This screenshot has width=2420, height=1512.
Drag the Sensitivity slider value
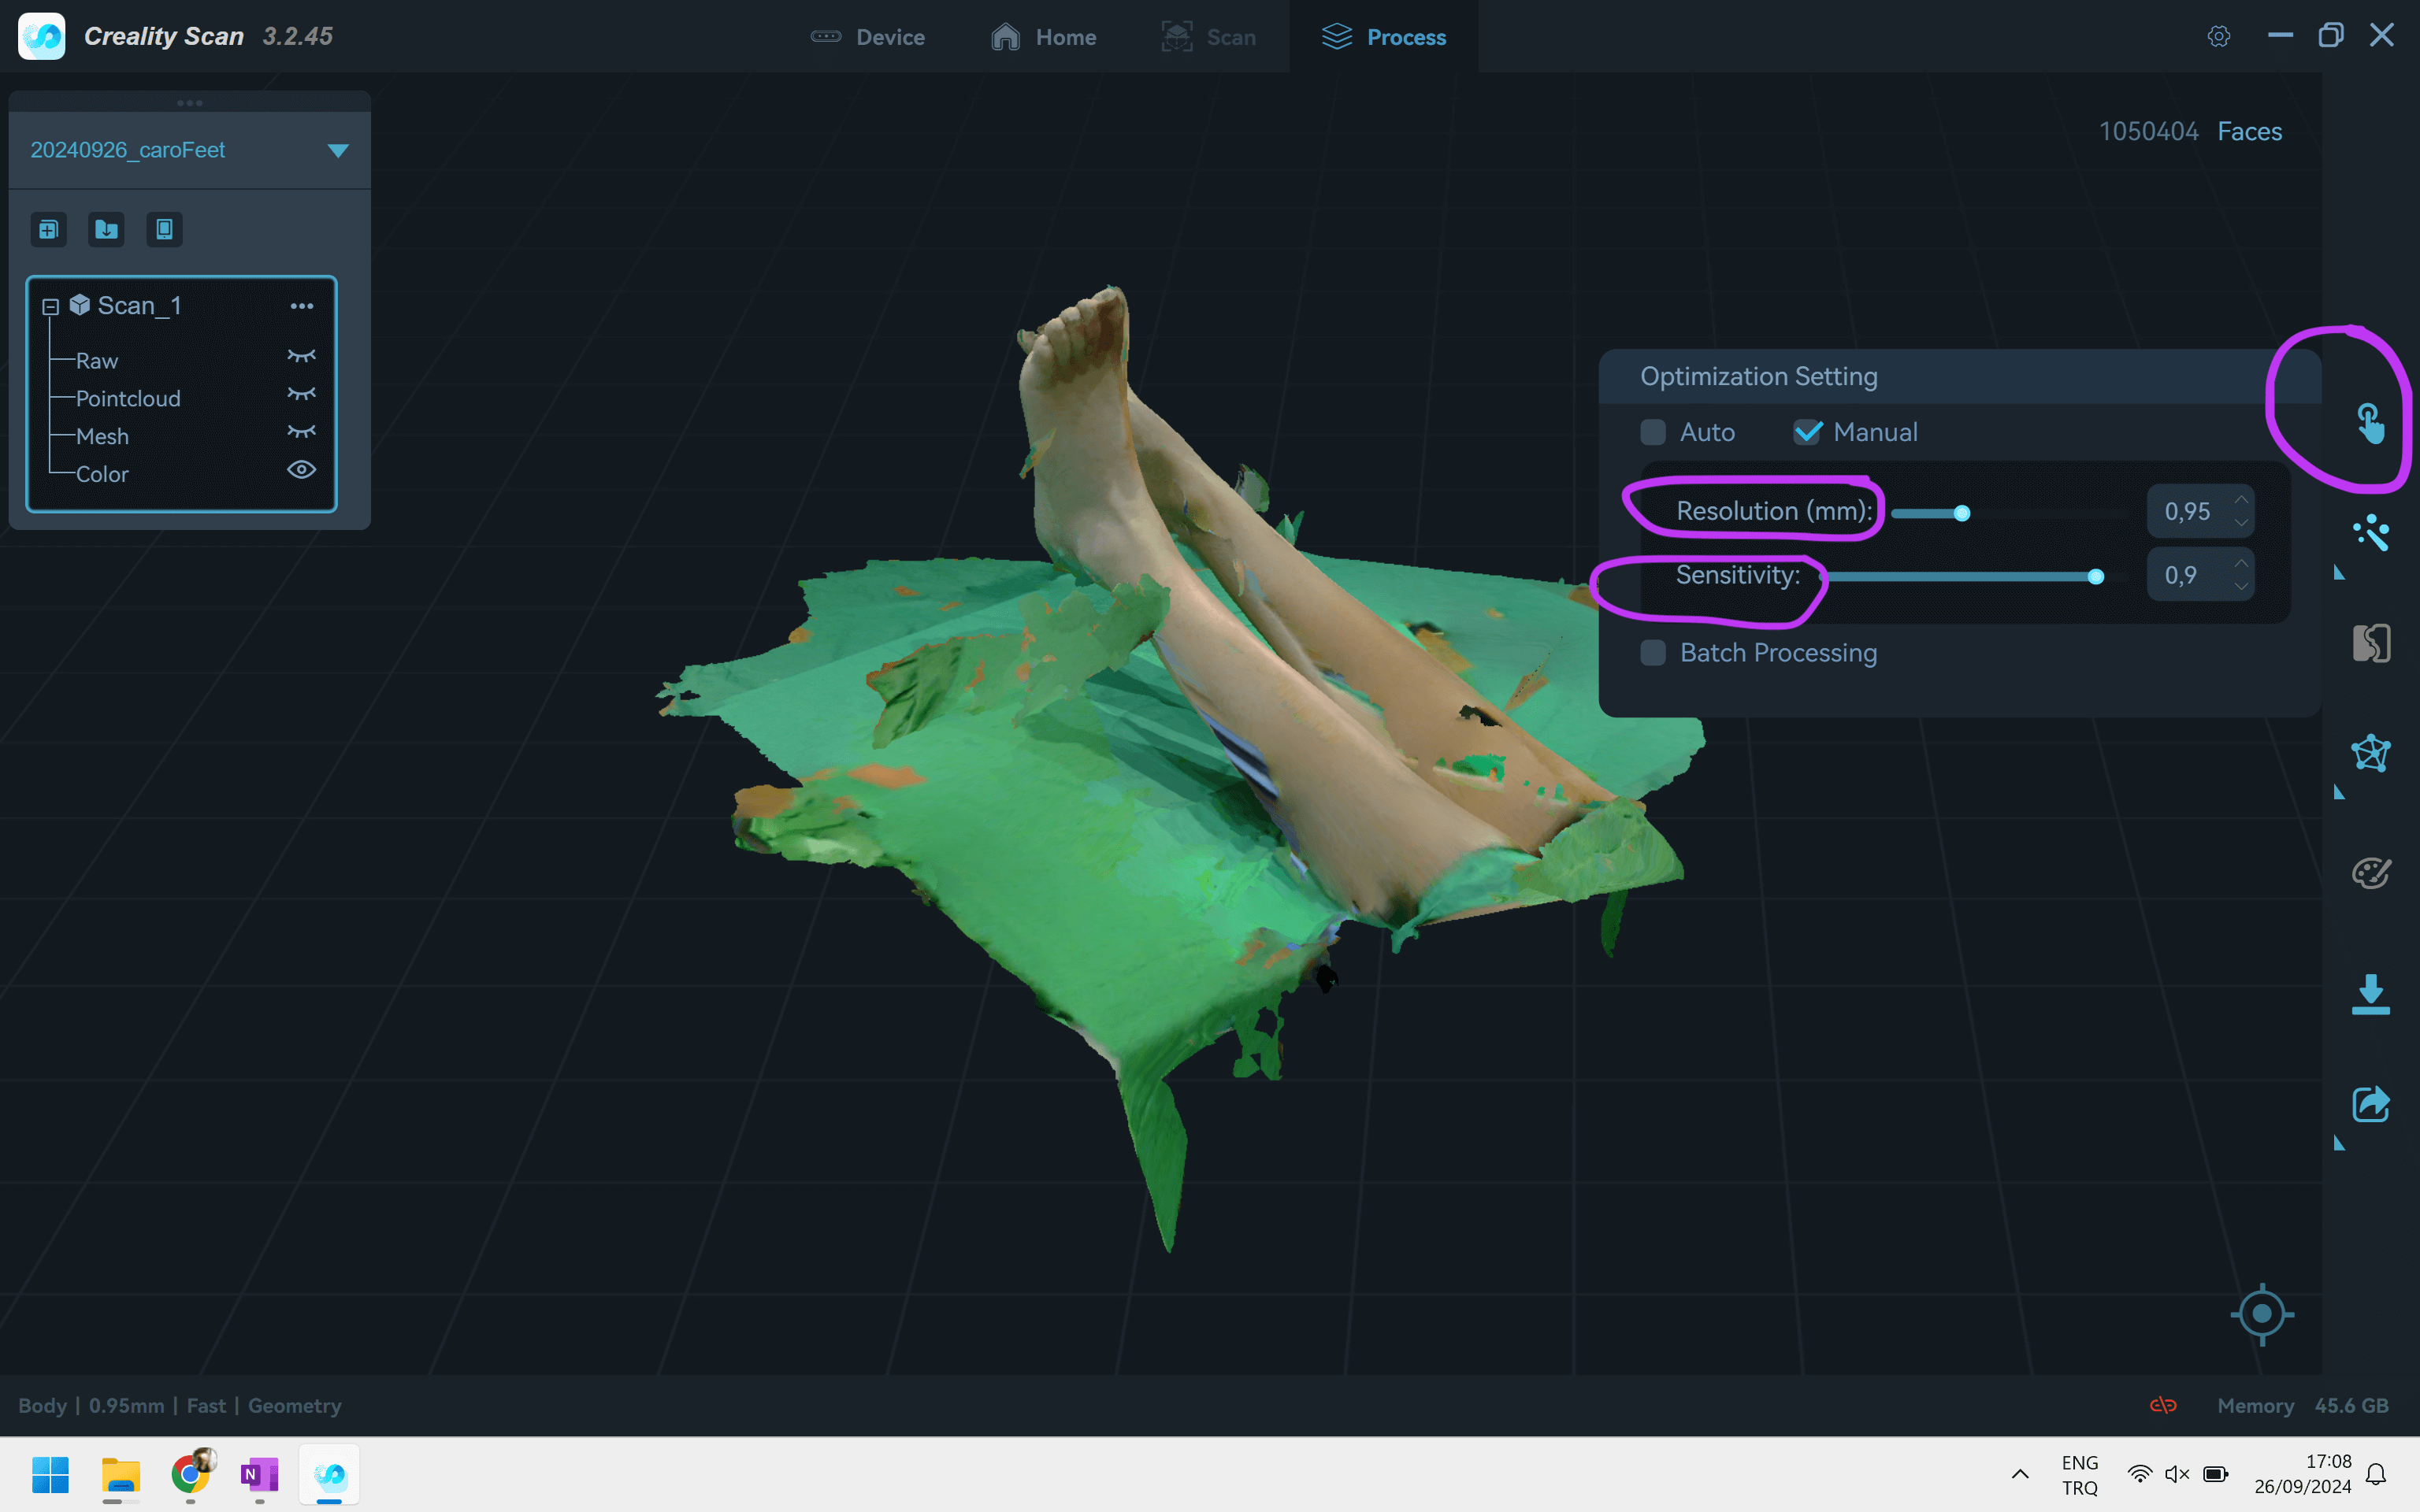click(2098, 575)
